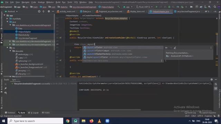Select LayoutInflaterCompat completion suggestion
The width and height of the screenshot is (221, 124).
pos(123,51)
